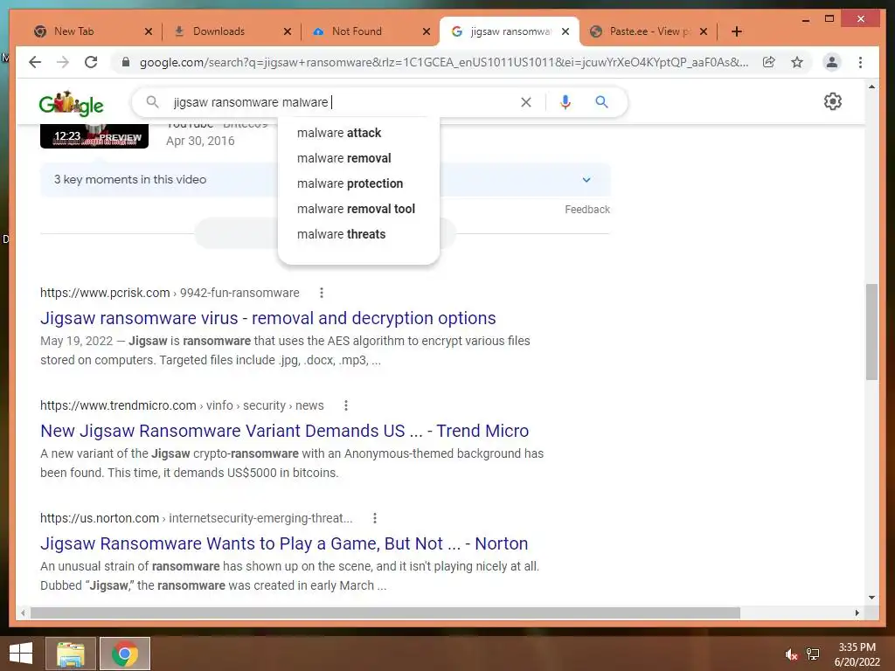Click the network tray icon

point(813,654)
